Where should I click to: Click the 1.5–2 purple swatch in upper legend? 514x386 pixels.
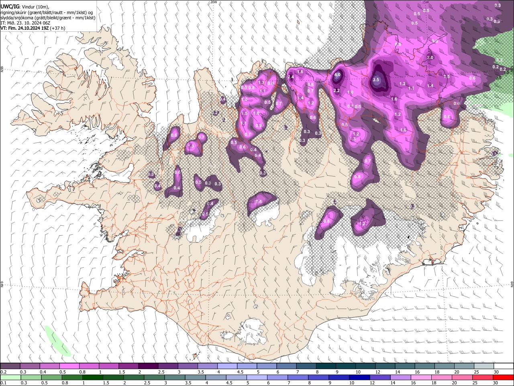[x=128, y=366]
